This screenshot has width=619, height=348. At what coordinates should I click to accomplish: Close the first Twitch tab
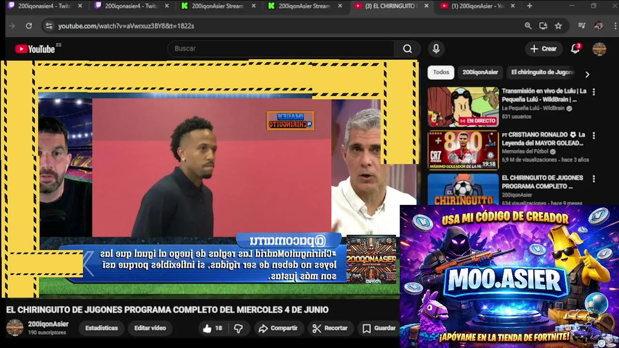click(80, 6)
